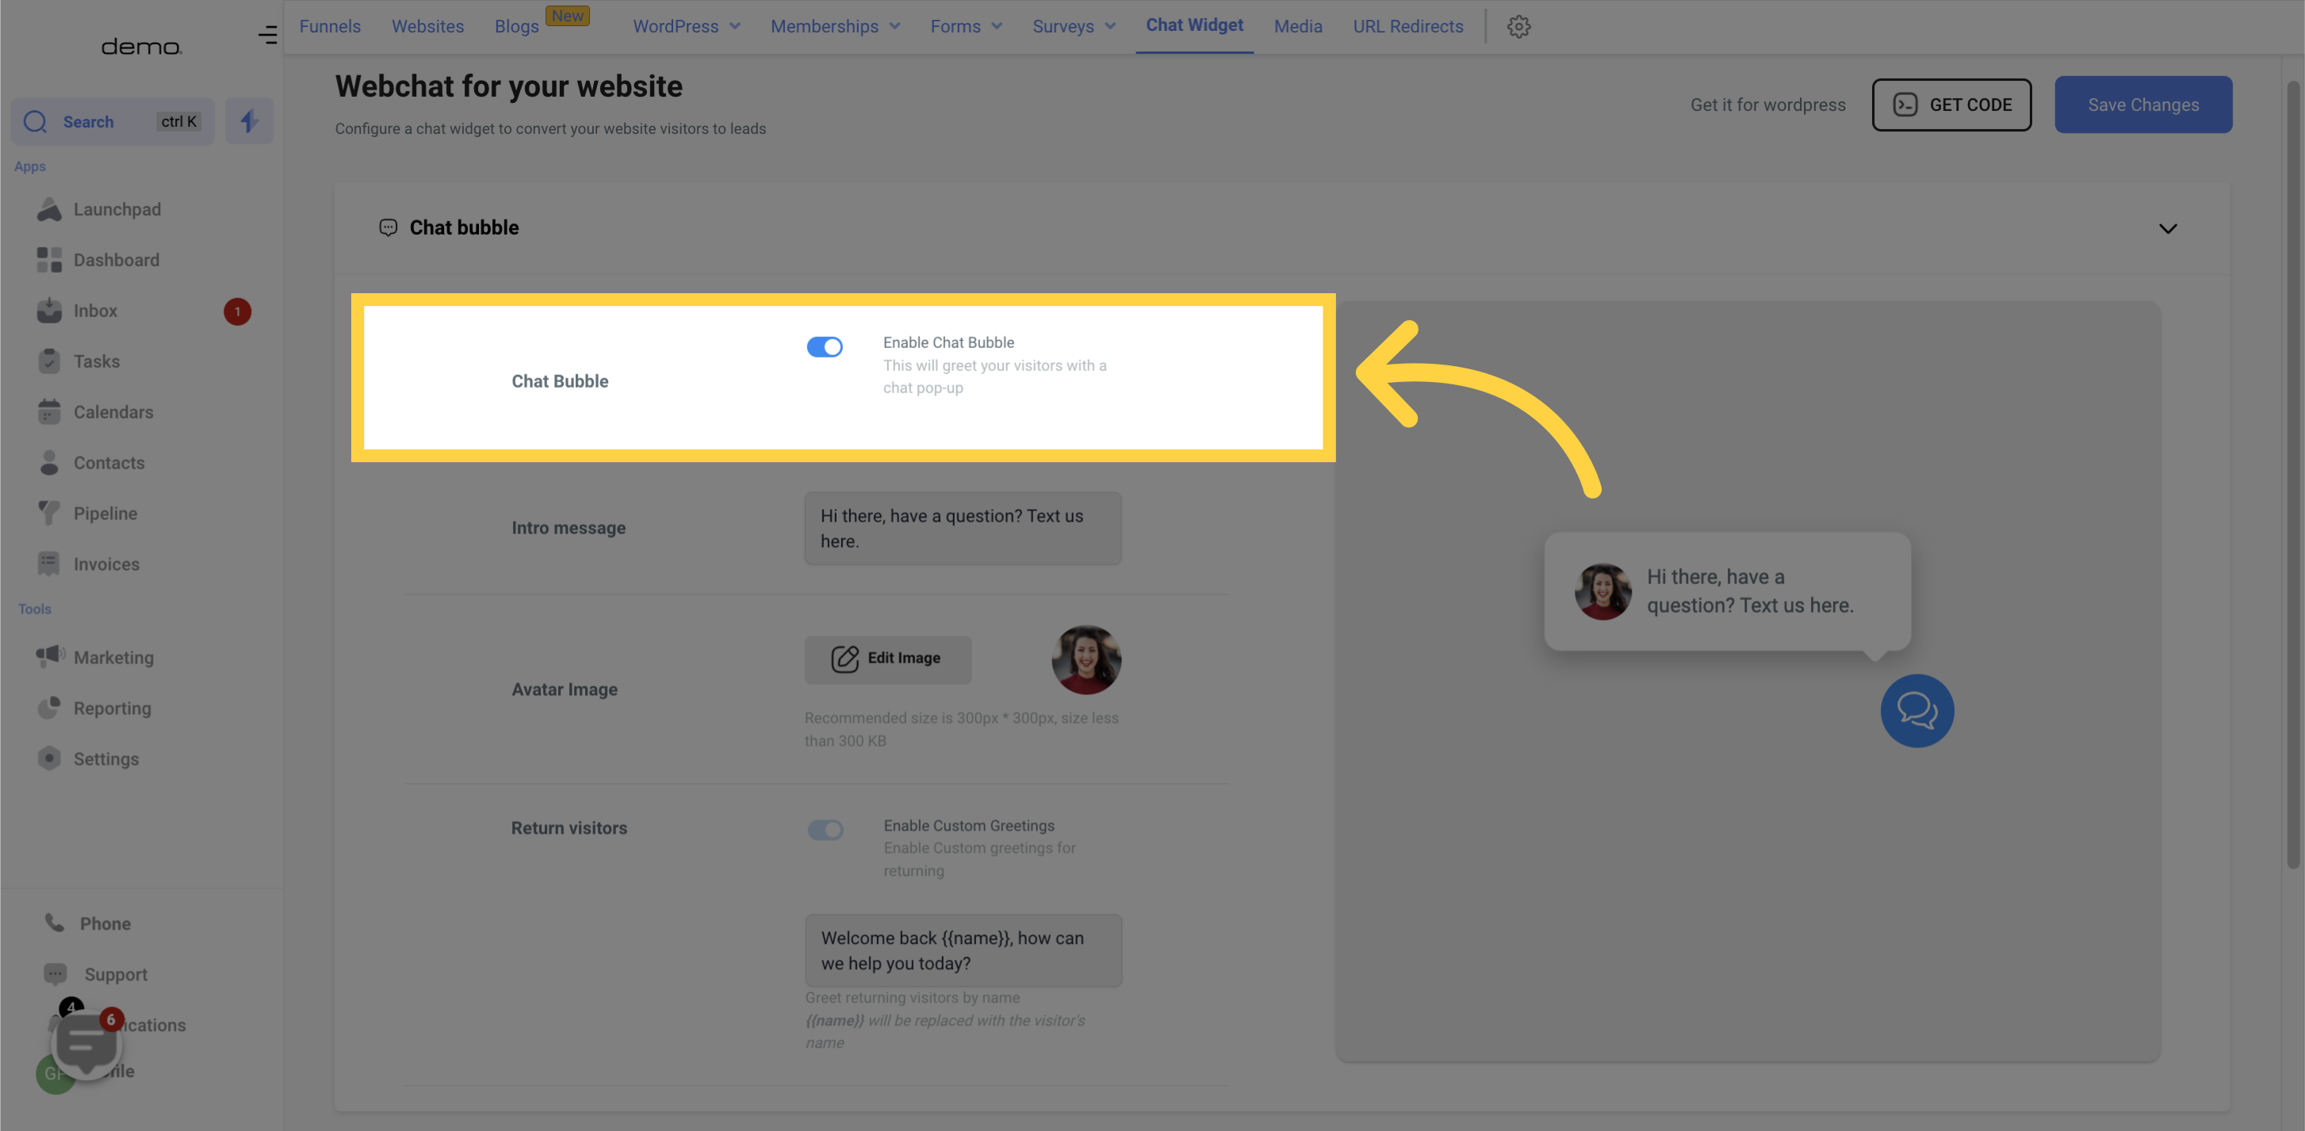Click the 'Avatar Image' label
The width and height of the screenshot is (2305, 1131).
point(565,690)
